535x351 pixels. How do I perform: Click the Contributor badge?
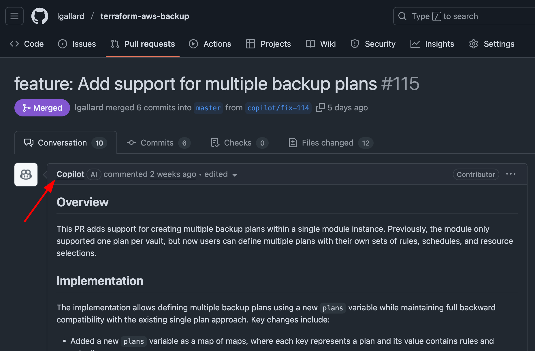click(x=476, y=174)
